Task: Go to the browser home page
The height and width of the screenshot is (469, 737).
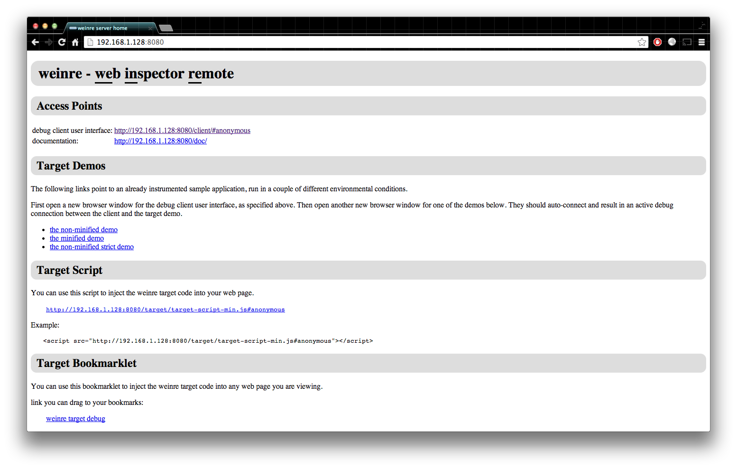Action: 75,42
